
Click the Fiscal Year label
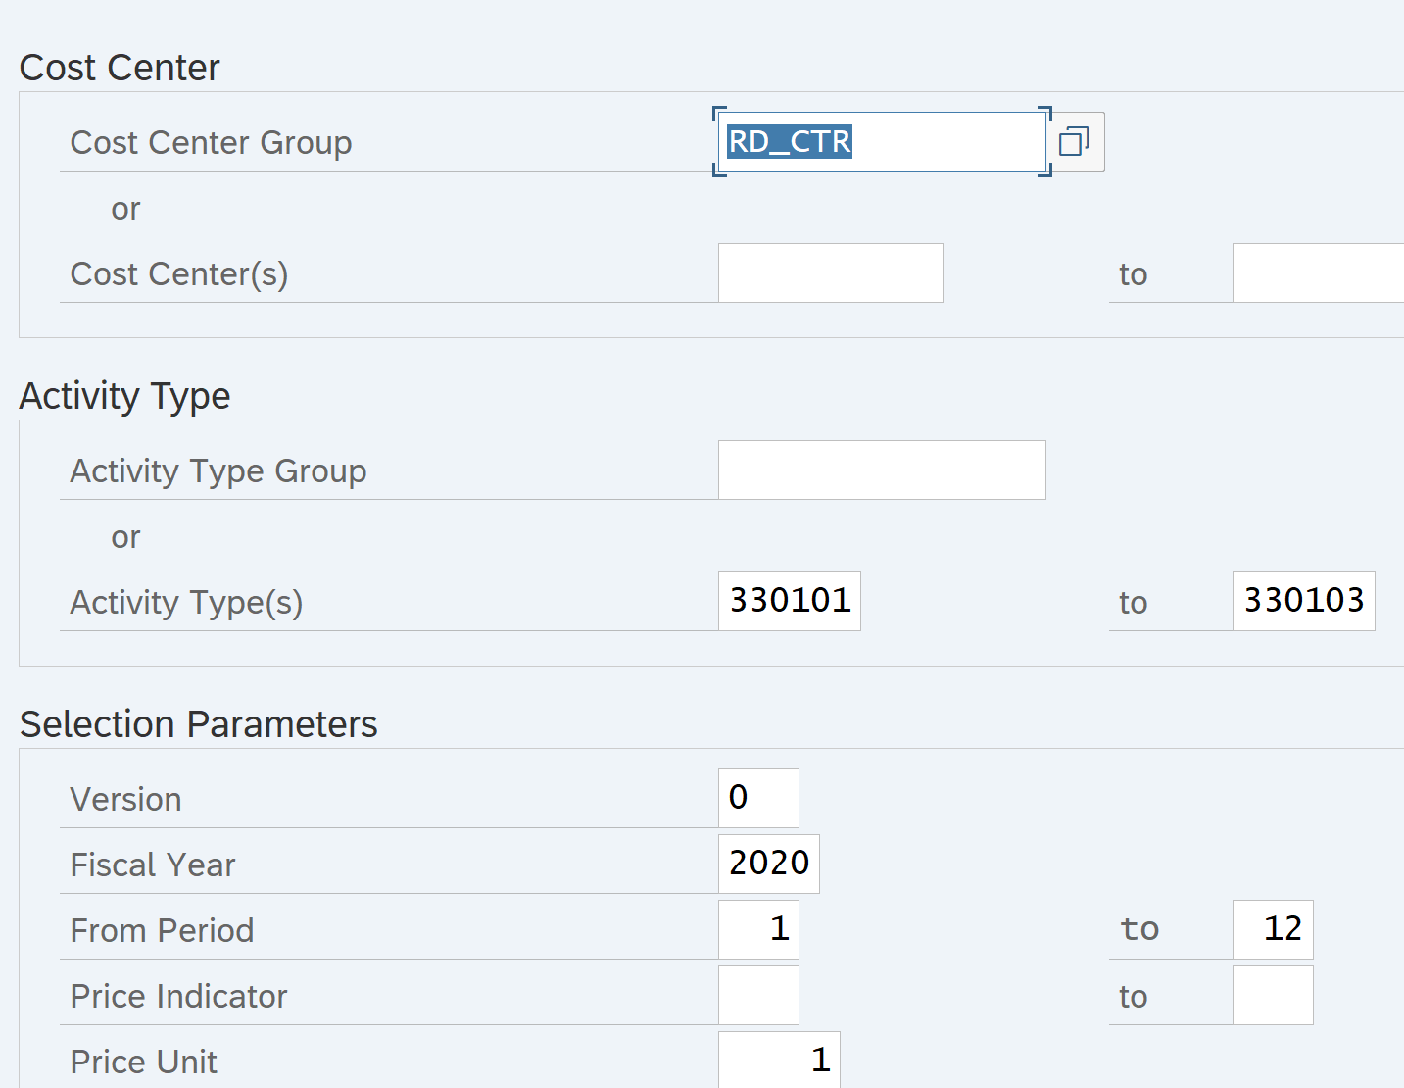[x=153, y=865]
